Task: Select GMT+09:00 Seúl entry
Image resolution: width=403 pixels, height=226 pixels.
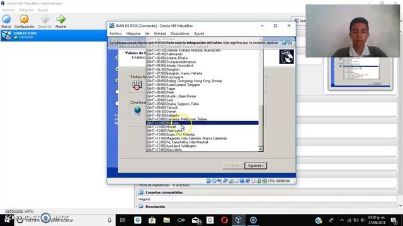Action: pyautogui.click(x=202, y=100)
